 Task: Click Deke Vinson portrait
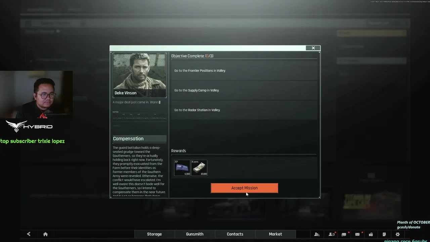click(x=139, y=75)
